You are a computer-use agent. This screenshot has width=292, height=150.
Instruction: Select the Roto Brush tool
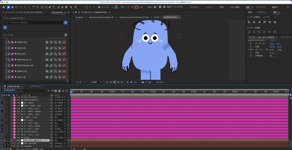coord(71,7)
